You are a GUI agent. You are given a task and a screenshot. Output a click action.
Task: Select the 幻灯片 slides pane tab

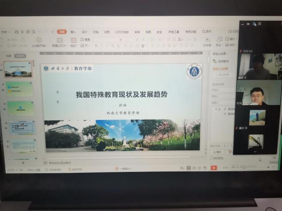pos(20,56)
